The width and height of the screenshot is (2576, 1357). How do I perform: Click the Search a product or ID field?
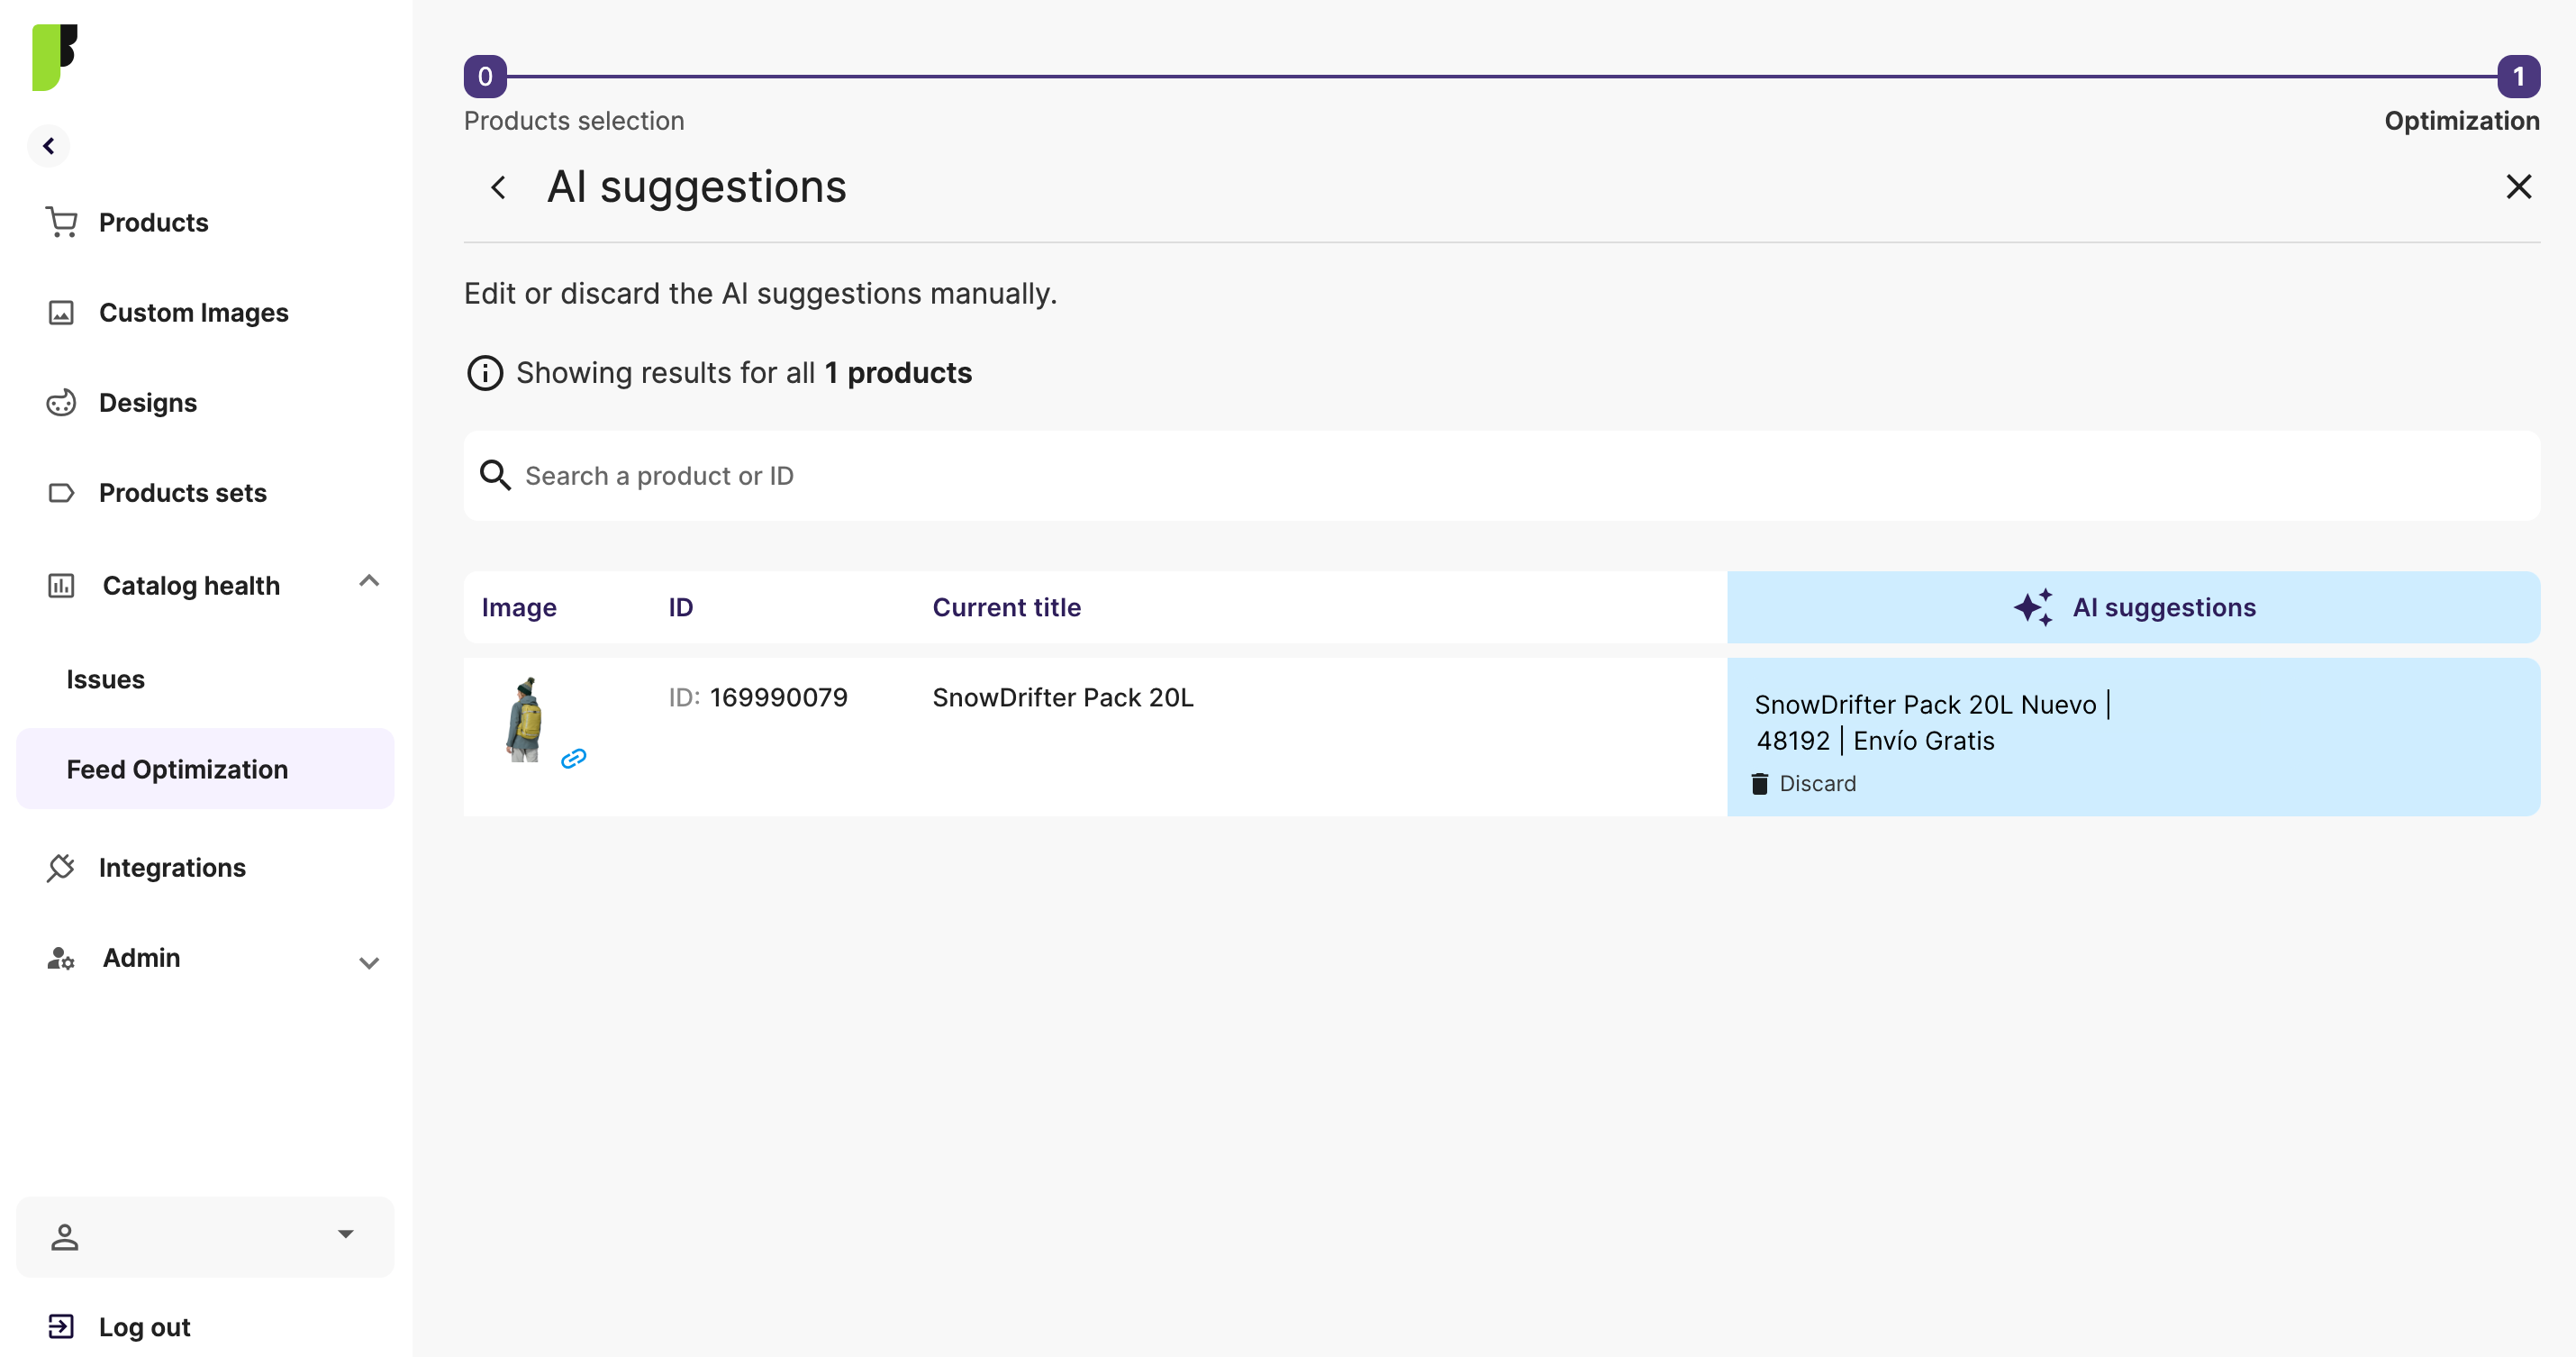pos(1500,477)
